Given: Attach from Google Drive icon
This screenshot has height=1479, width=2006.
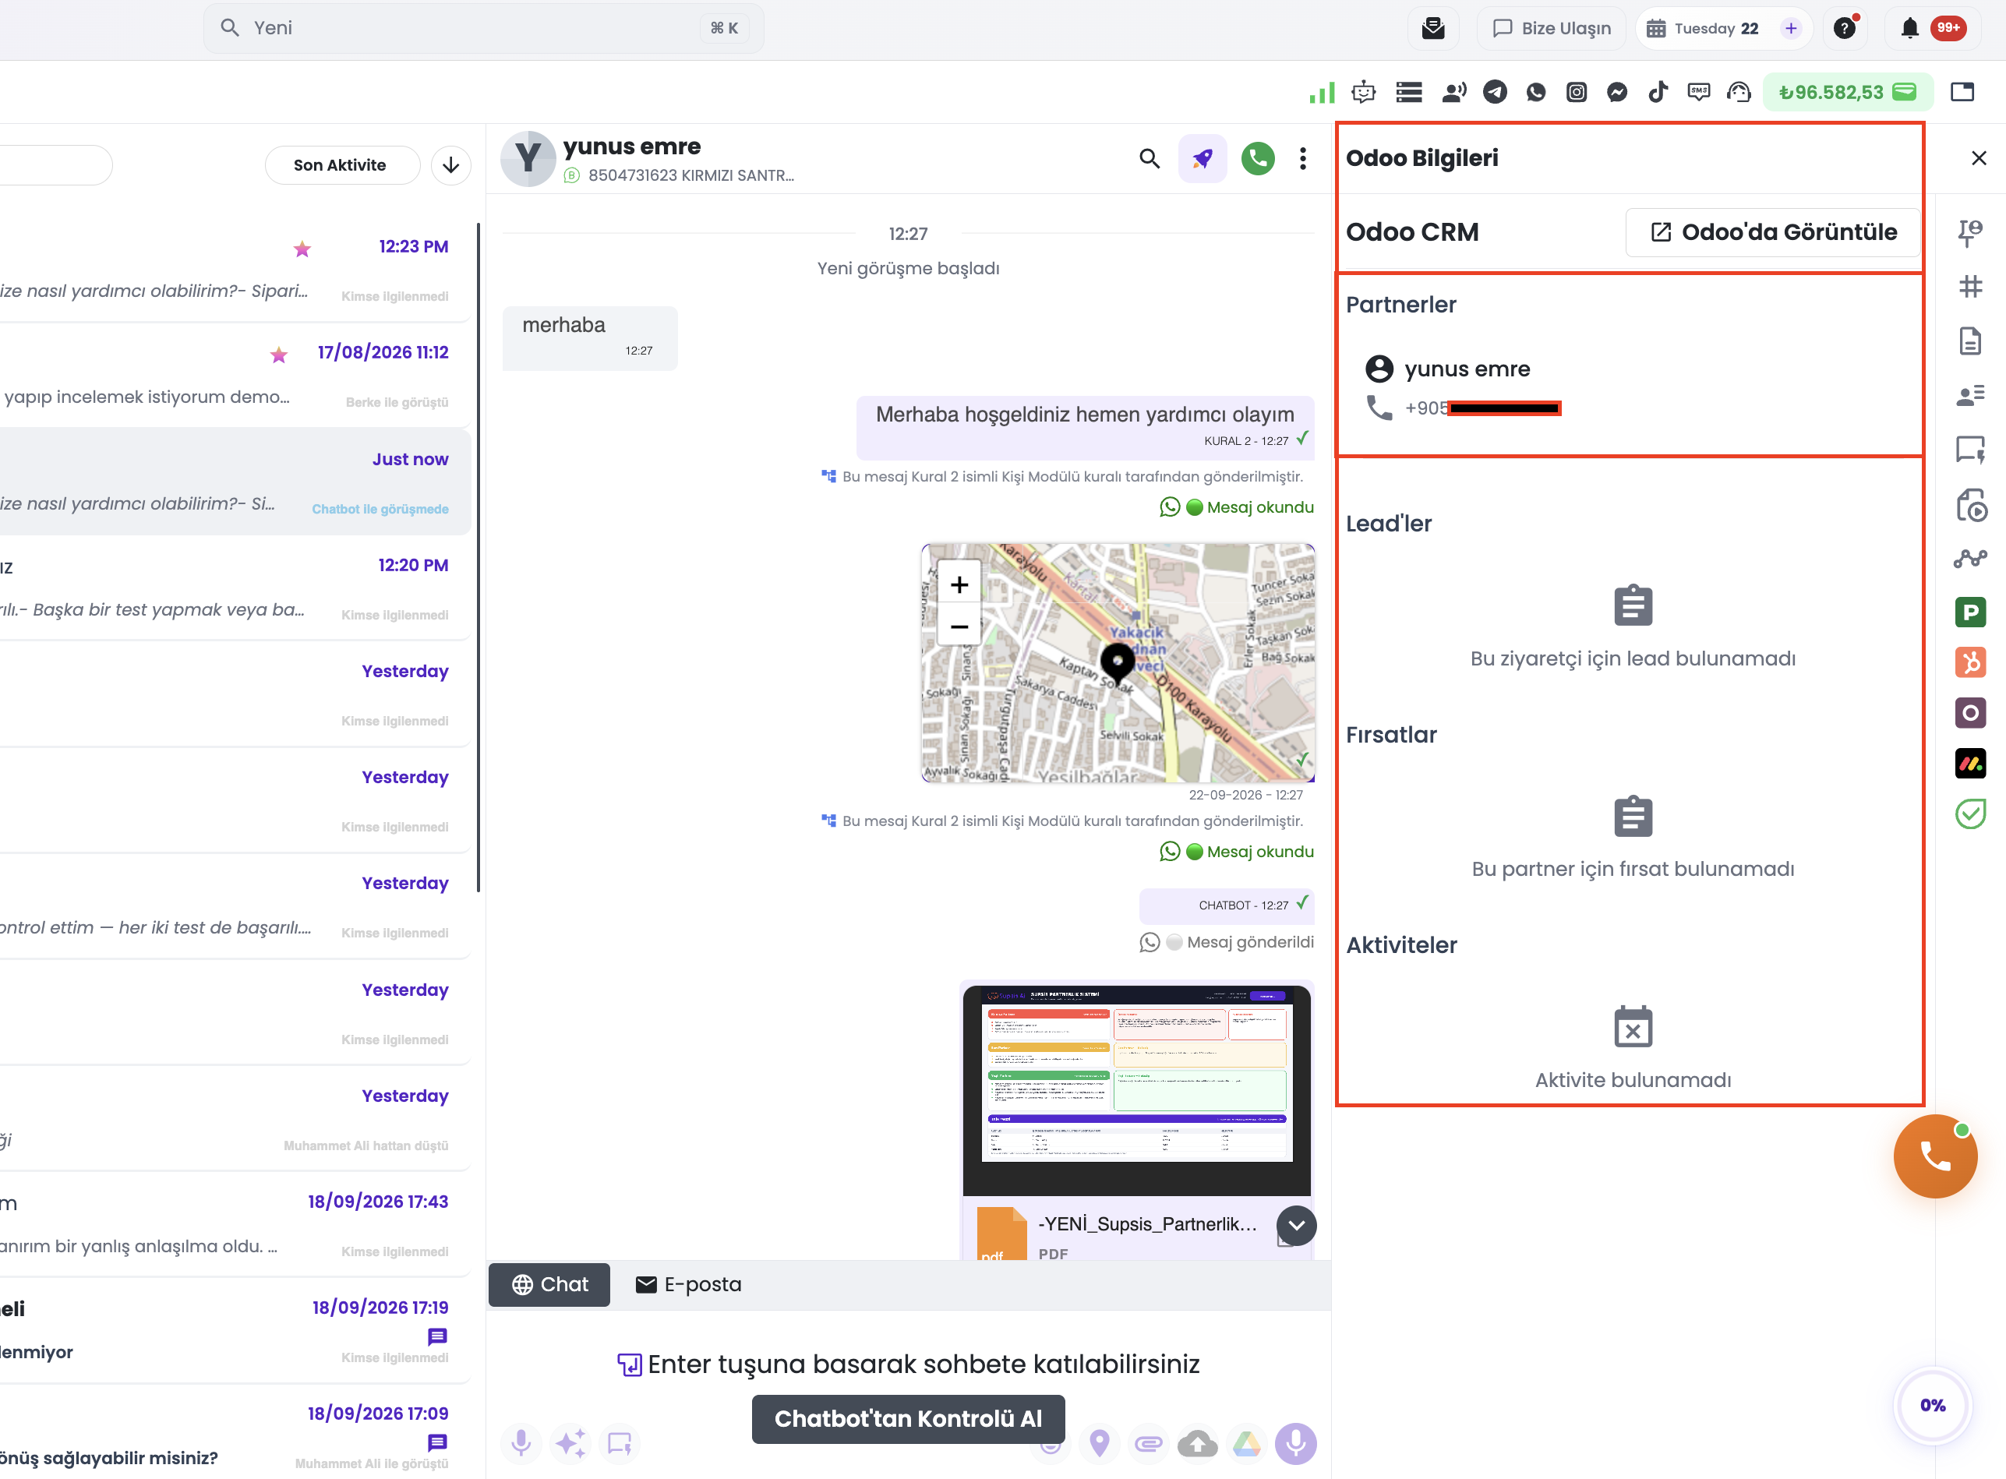Looking at the screenshot, I should pos(1247,1443).
